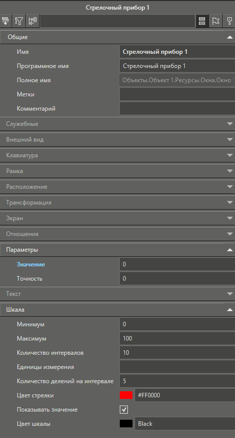Open the red Цвет стрелки color swatch
The image size is (235, 438).
coord(126,395)
